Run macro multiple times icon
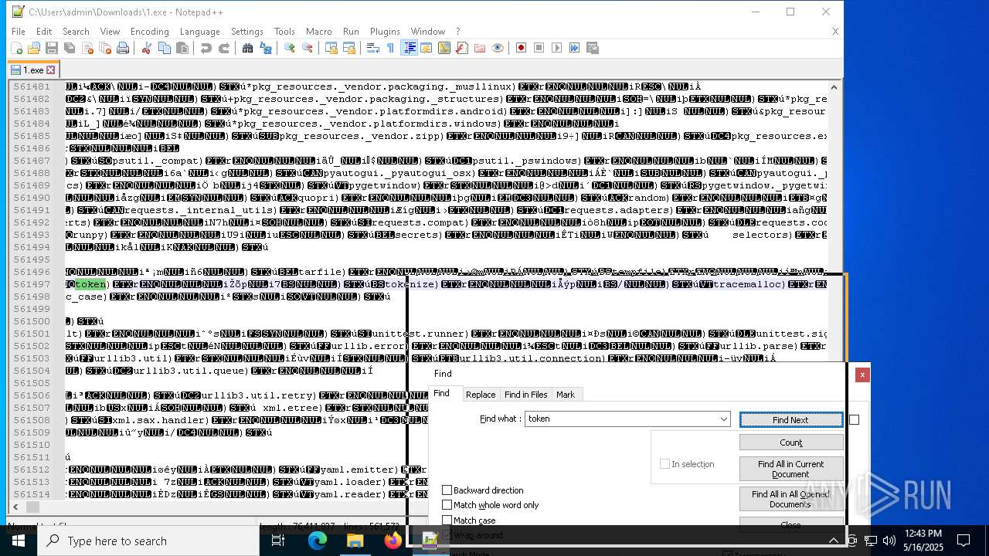Image resolution: width=989 pixels, height=556 pixels. [574, 48]
